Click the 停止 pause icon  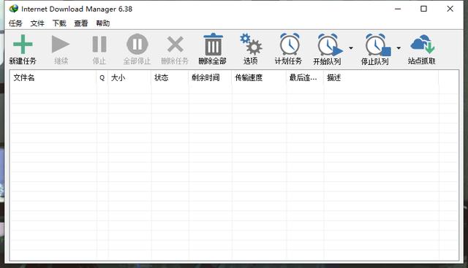tap(99, 44)
